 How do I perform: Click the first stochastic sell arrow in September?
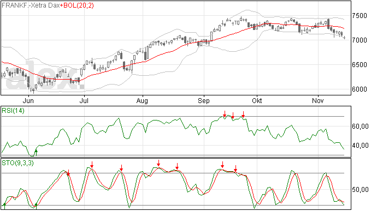point(222,165)
